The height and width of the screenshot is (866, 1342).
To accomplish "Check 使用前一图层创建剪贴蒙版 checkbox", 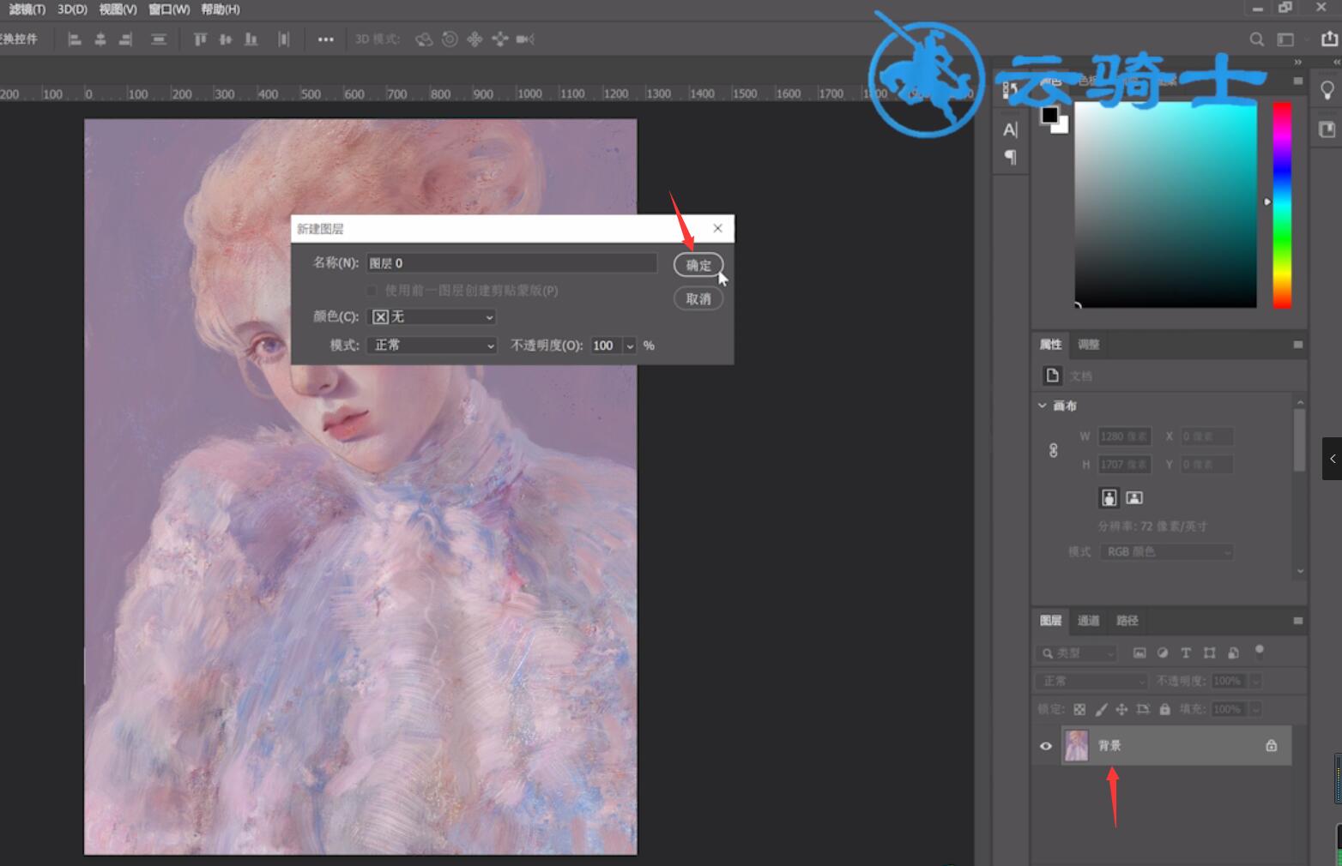I will (x=372, y=291).
